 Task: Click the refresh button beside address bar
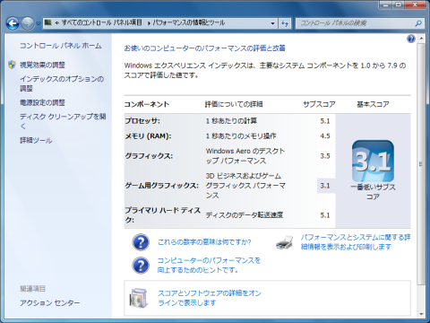(285, 23)
